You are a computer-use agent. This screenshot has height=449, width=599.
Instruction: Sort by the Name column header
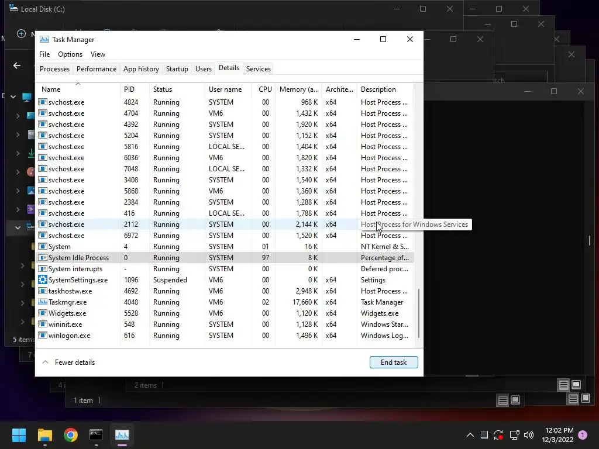[x=78, y=89]
